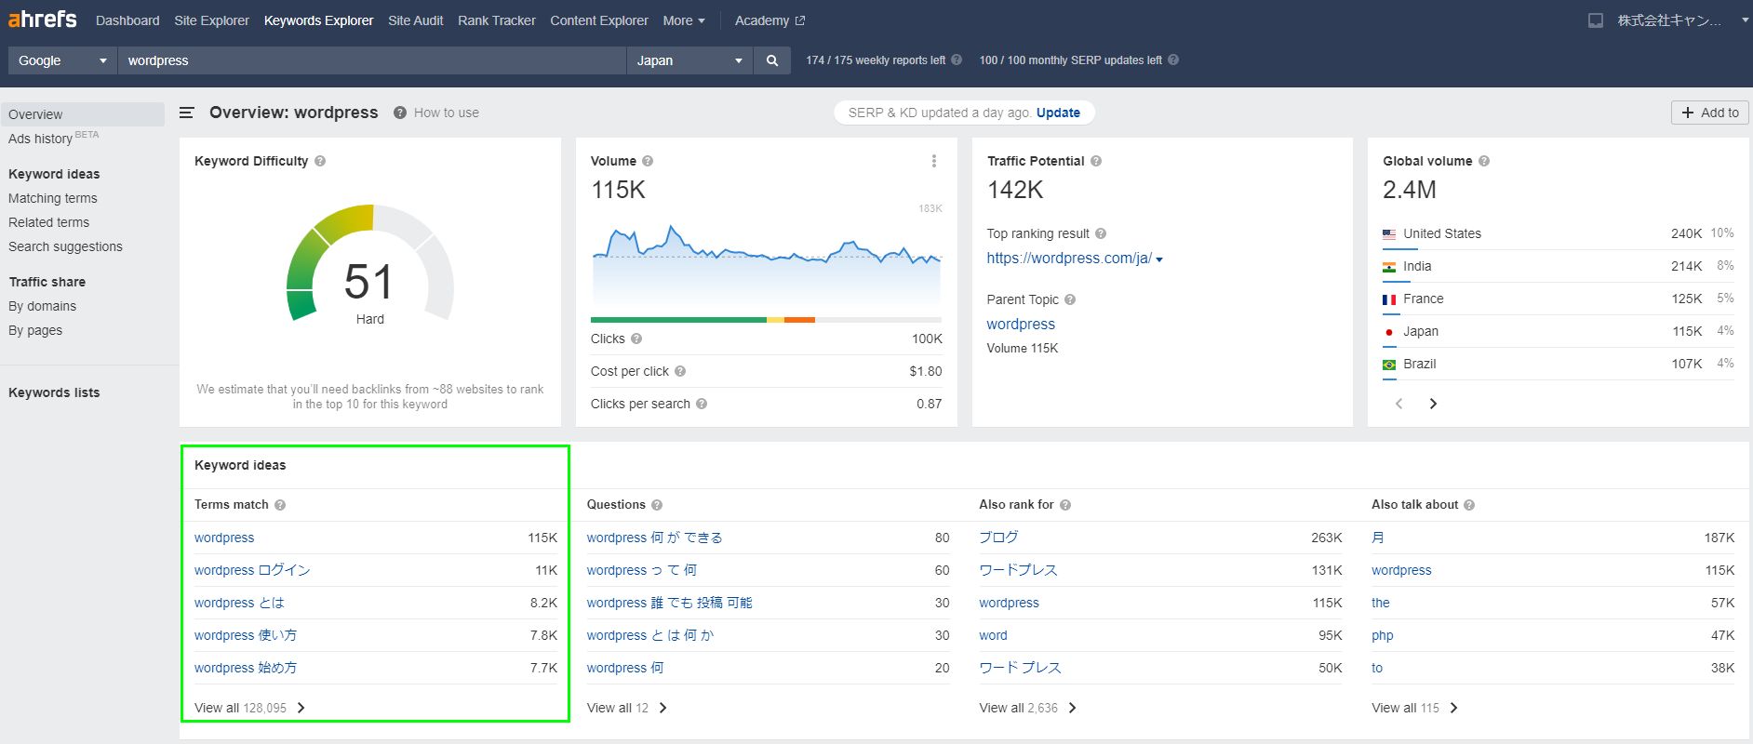Expand View all 115 also talk about

[1414, 708]
